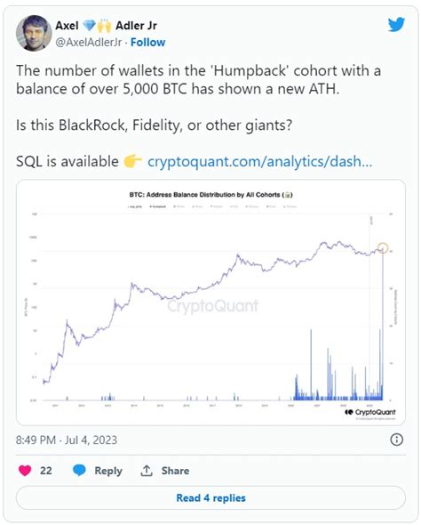The height and width of the screenshot is (525, 421).
Task: Click the share upload arrow icon
Action: [147, 471]
